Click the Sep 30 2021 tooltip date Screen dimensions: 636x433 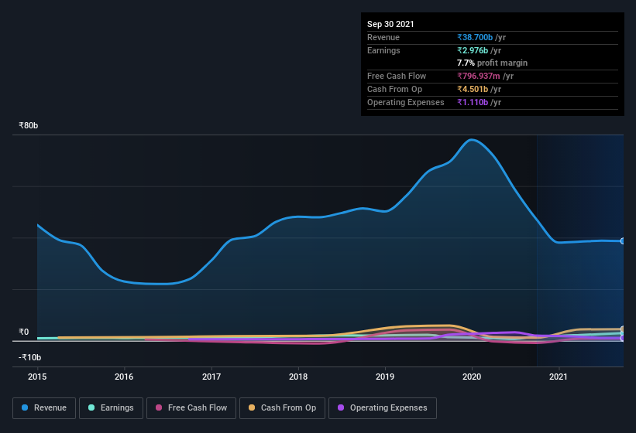(x=390, y=24)
